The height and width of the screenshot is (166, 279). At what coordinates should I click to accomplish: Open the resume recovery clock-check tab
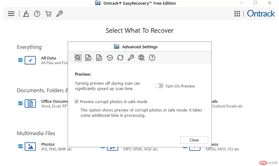pos(110,58)
